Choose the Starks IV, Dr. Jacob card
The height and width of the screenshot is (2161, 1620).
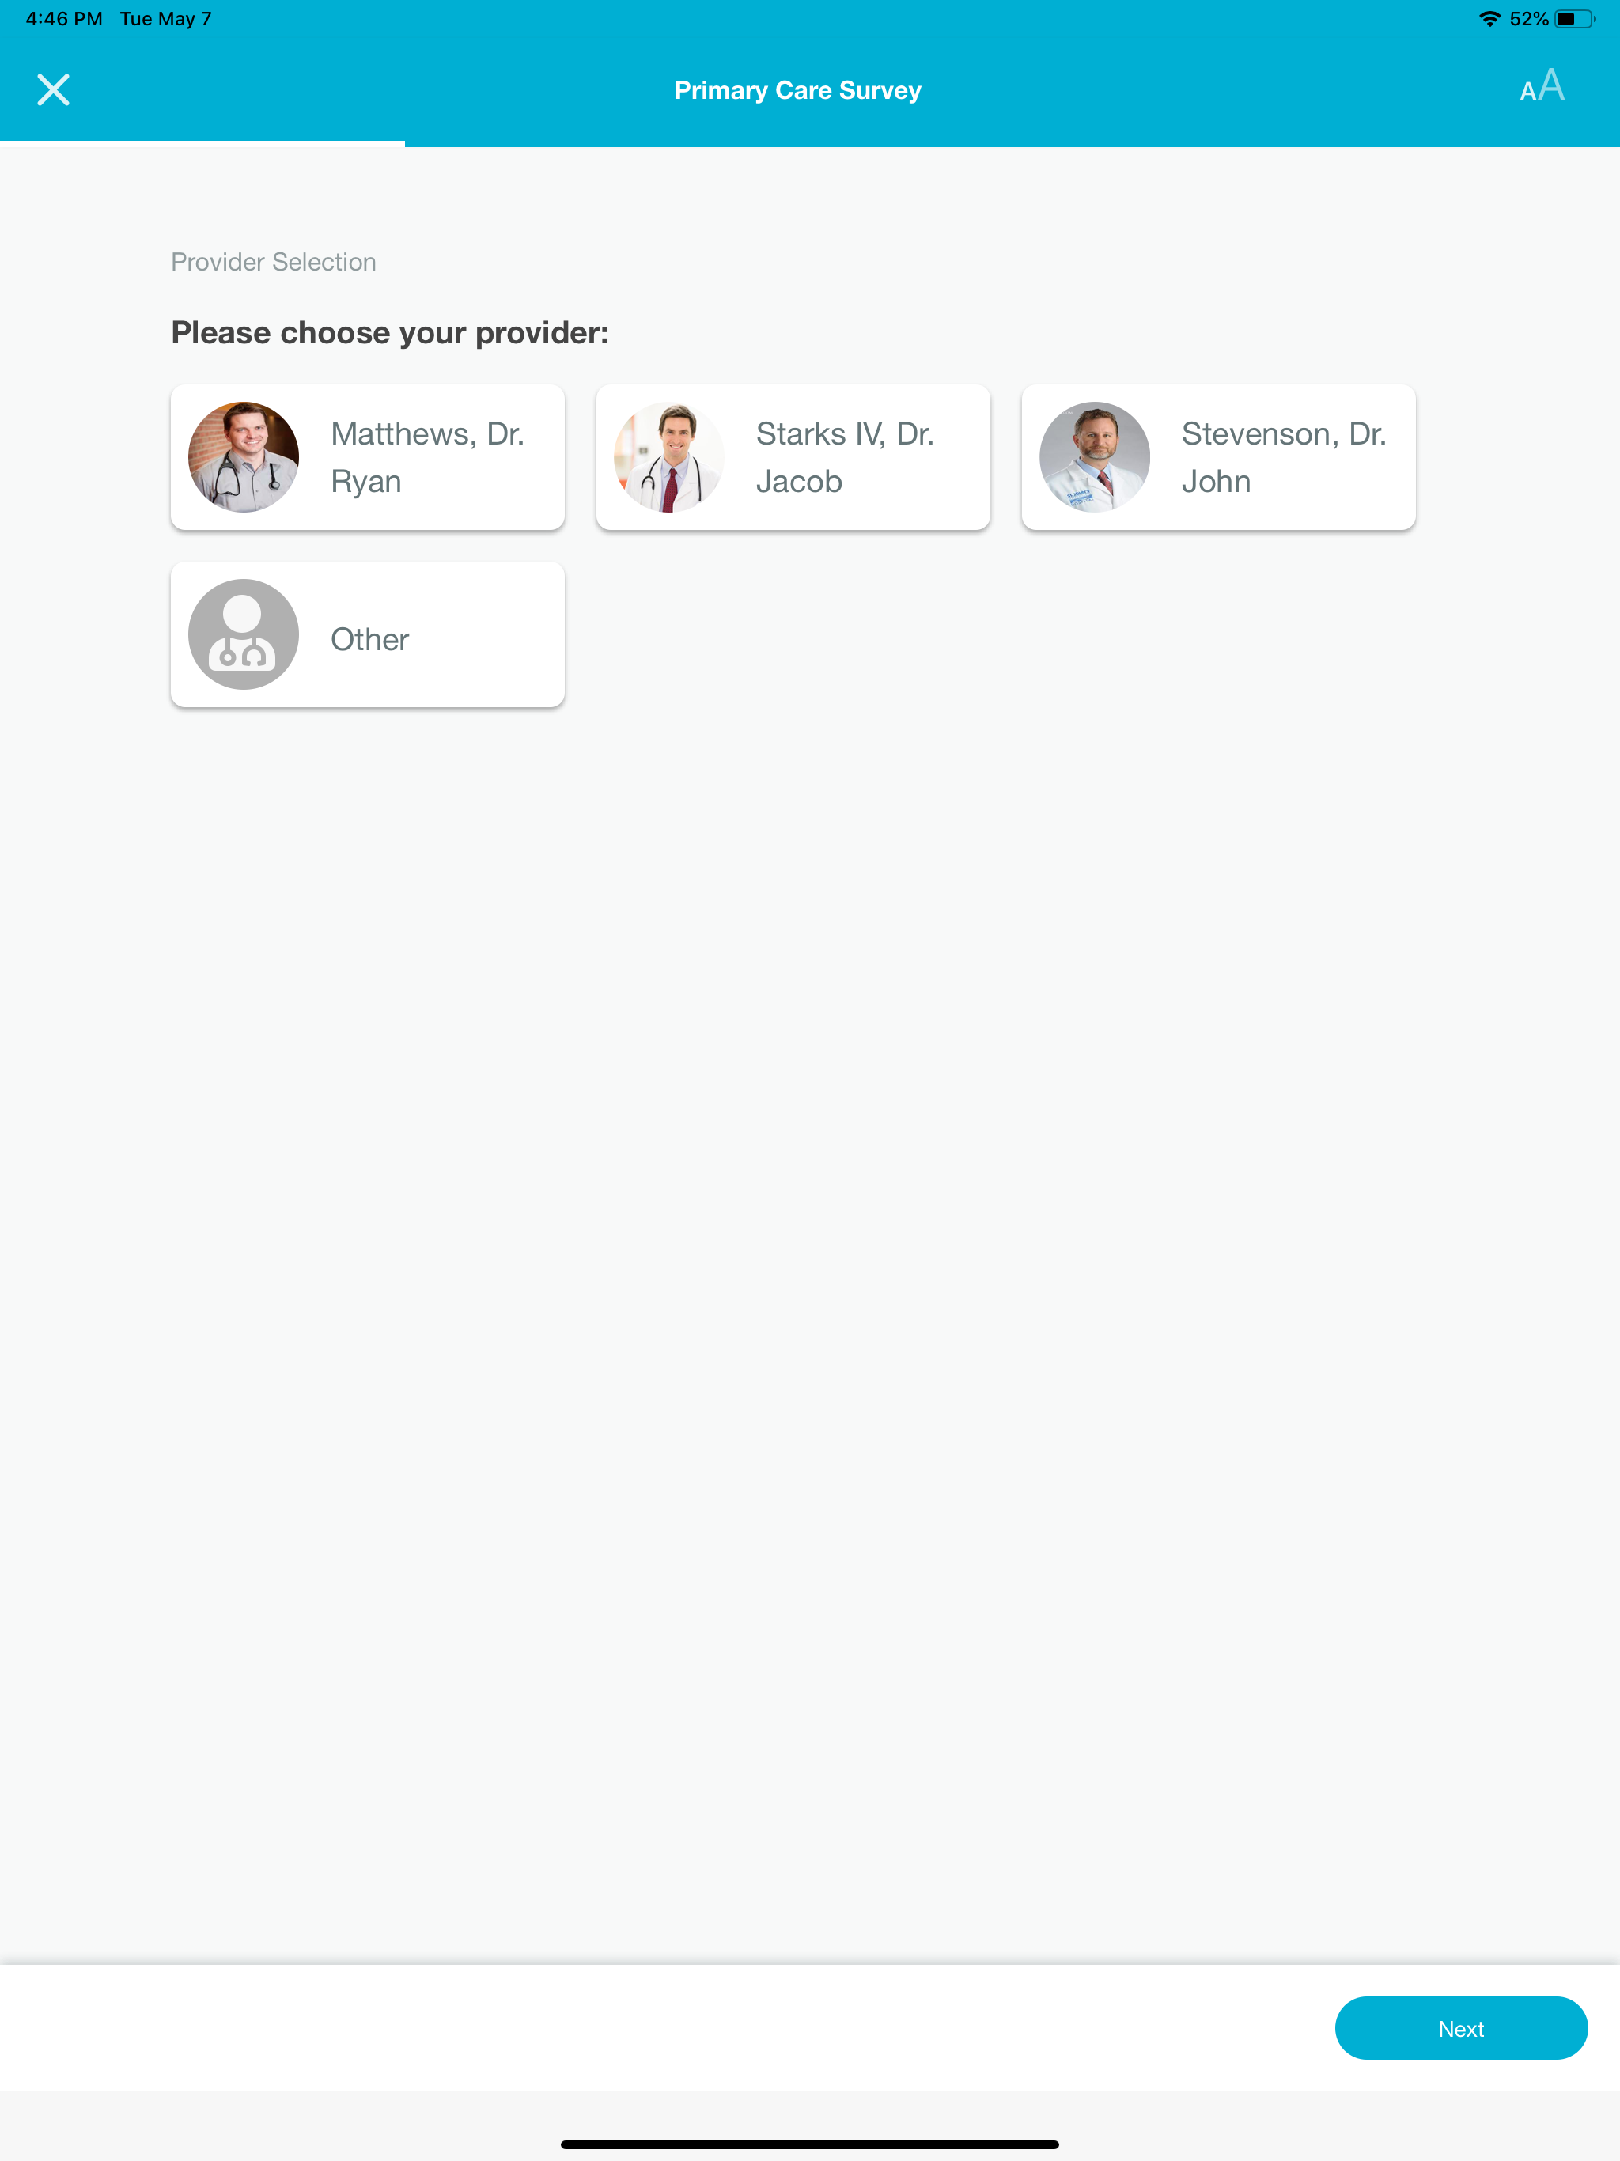click(x=793, y=457)
